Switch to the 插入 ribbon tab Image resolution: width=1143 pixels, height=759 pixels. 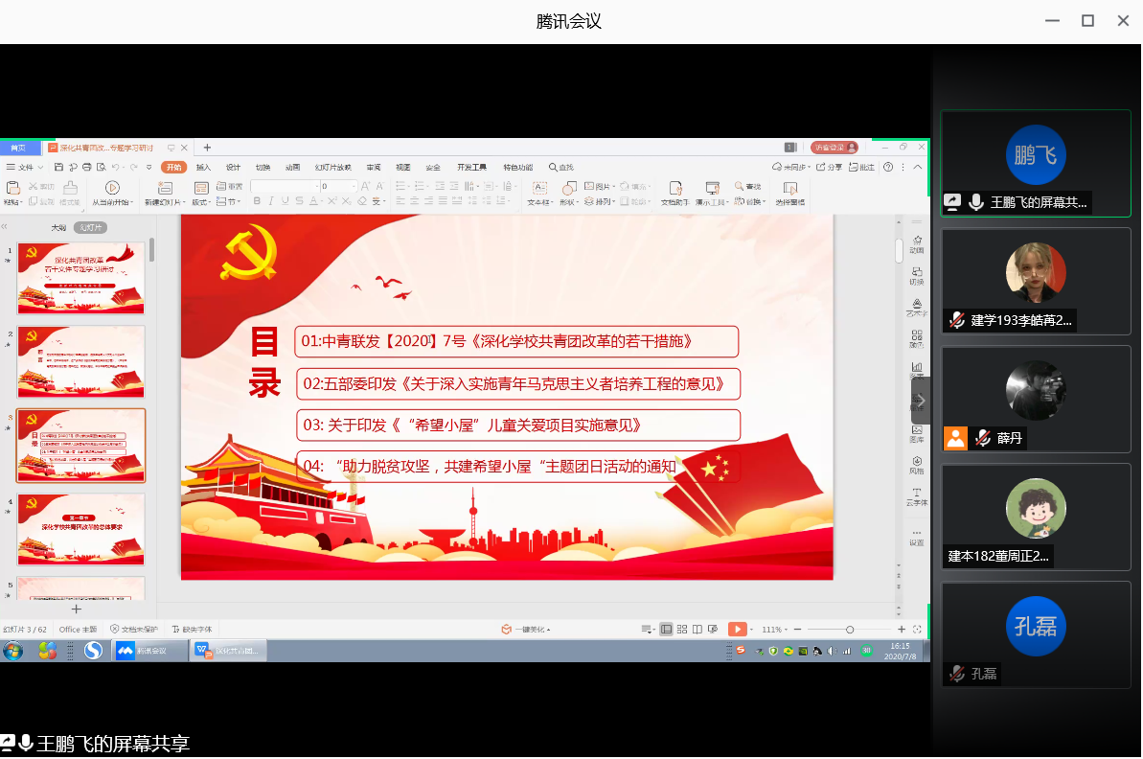click(x=203, y=167)
